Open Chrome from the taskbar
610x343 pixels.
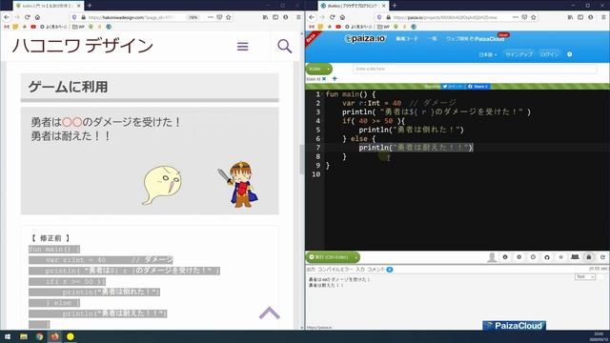[x=39, y=336]
